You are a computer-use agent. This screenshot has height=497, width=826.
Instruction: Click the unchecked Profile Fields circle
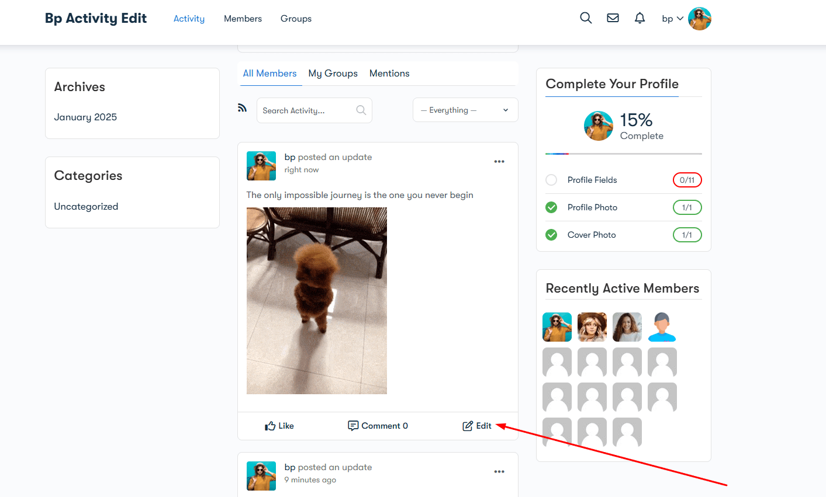[551, 180]
